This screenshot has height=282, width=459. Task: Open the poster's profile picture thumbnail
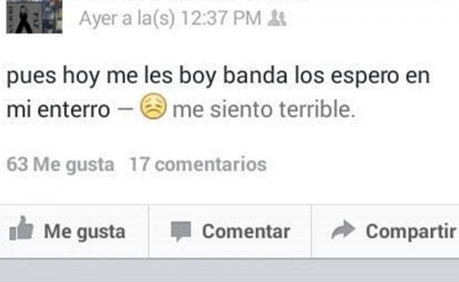click(x=35, y=16)
